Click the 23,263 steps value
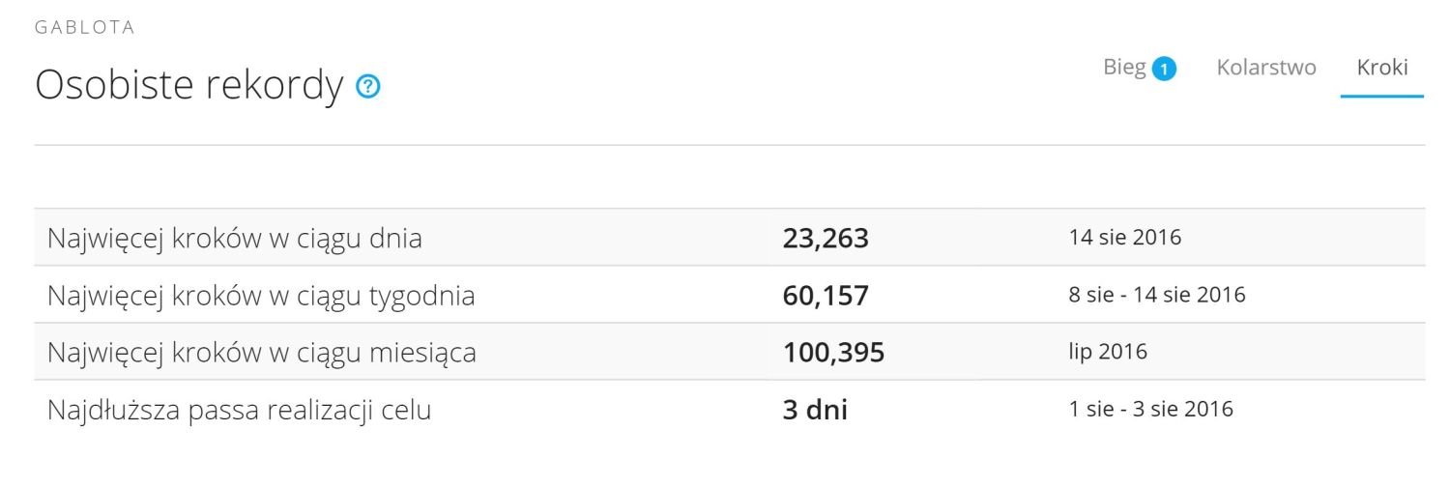This screenshot has width=1450, height=488. point(826,239)
